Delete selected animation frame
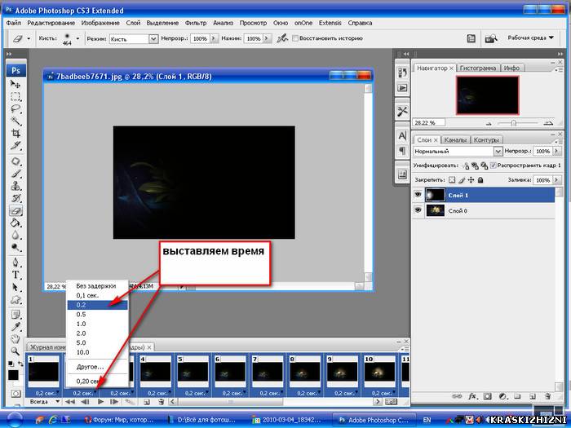Screen dimensions: 571x428 [162, 402]
